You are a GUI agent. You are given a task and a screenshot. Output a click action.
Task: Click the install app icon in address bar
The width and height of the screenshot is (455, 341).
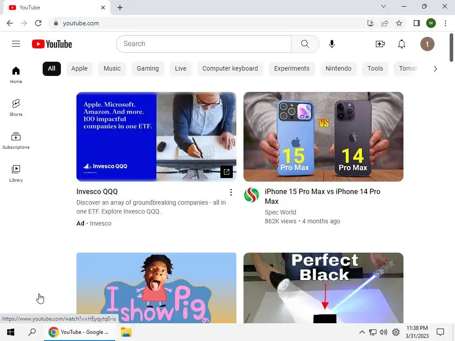[370, 23]
